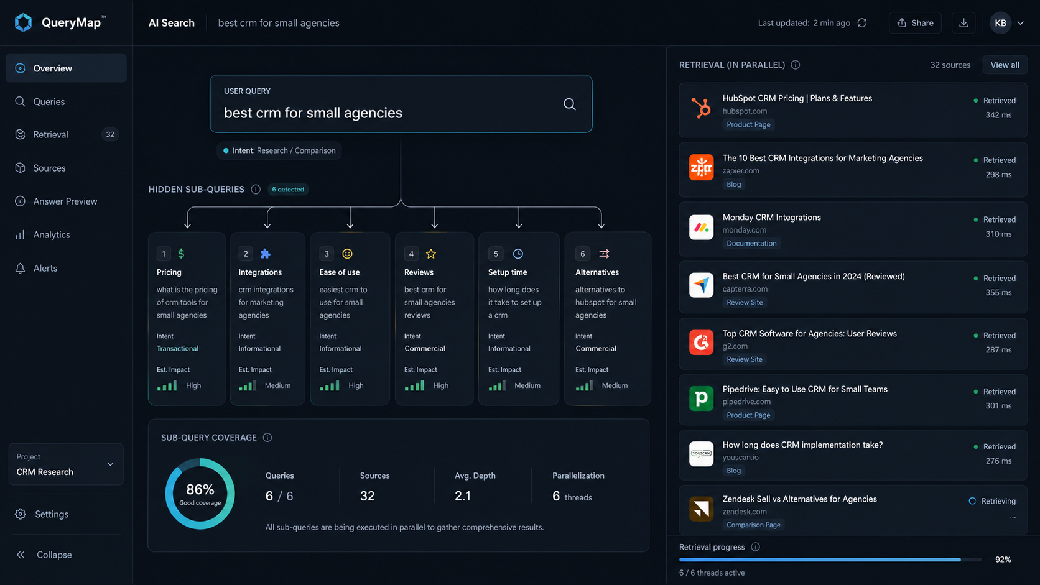Click info icon next to Retrieval (In Parallel)
This screenshot has height=585, width=1040.
pyautogui.click(x=795, y=65)
